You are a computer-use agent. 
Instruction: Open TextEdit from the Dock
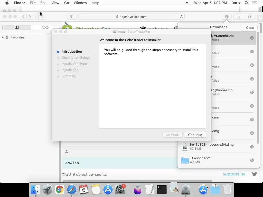(x=149, y=190)
